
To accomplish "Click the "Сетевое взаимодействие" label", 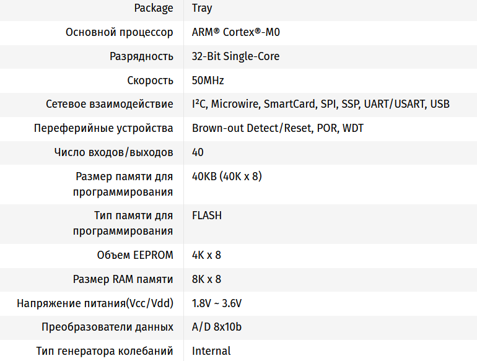I will 110,104.
